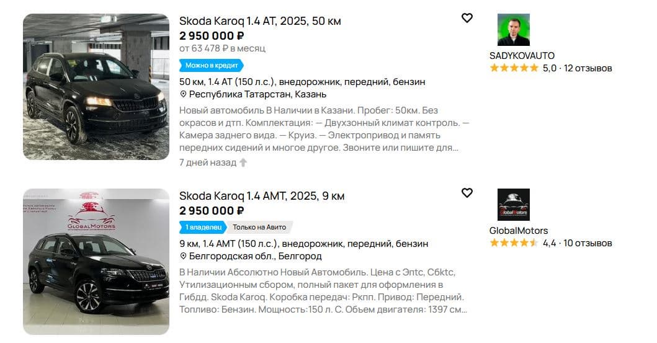Click the 'Только на Авито' badge
This screenshot has width=657, height=343.
260,227
